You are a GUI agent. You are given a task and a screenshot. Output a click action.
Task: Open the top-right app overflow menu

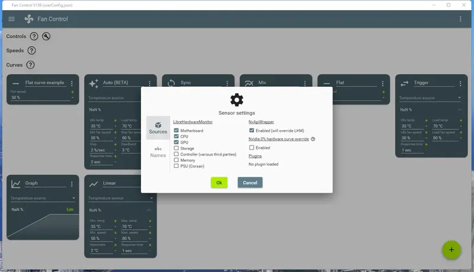coord(460,19)
